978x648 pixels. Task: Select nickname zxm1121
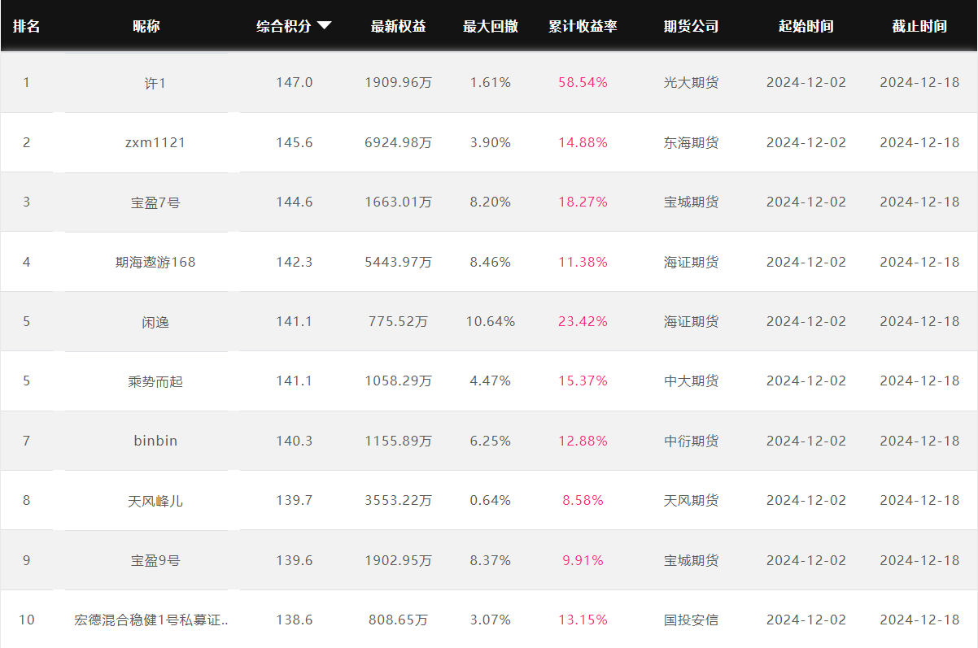(x=155, y=142)
